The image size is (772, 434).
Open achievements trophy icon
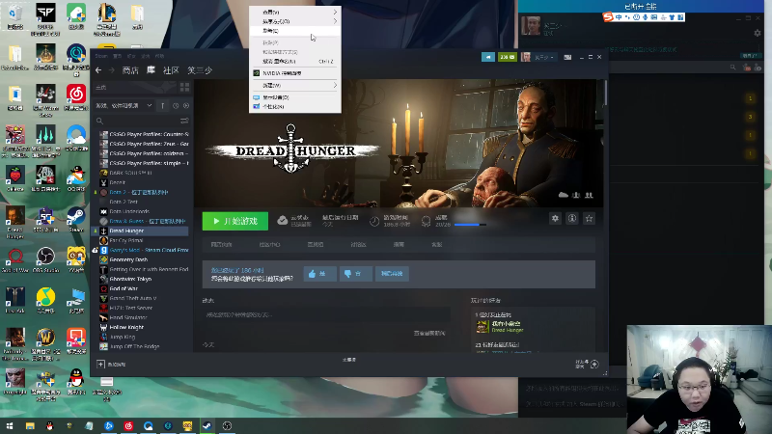pyautogui.click(x=426, y=222)
